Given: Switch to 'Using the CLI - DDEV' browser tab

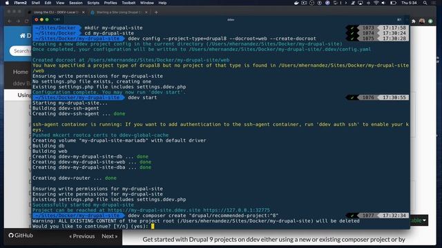Looking at the screenshot, I should point(56,12).
